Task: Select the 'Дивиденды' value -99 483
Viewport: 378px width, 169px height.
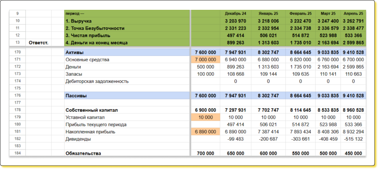Action: [x=237, y=139]
